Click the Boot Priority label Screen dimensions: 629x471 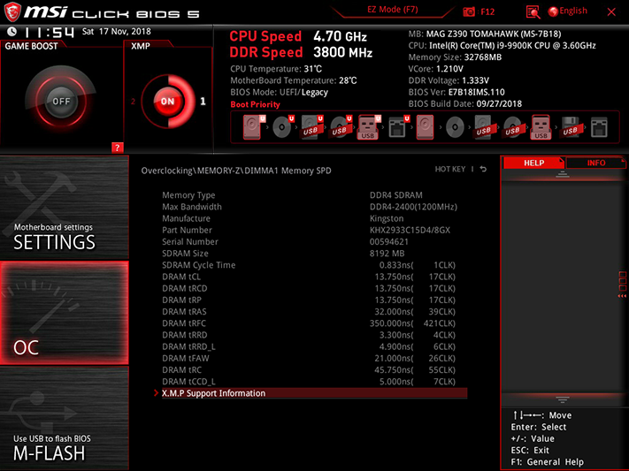coord(255,104)
